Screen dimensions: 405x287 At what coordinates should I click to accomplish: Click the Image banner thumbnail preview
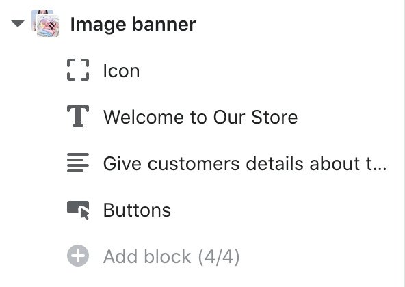coord(45,23)
